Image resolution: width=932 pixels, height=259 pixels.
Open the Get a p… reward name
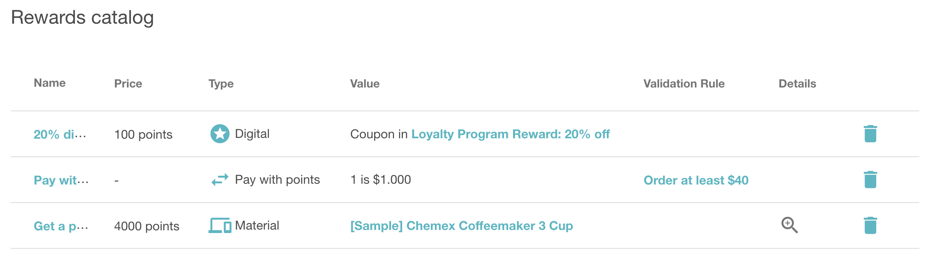61,226
